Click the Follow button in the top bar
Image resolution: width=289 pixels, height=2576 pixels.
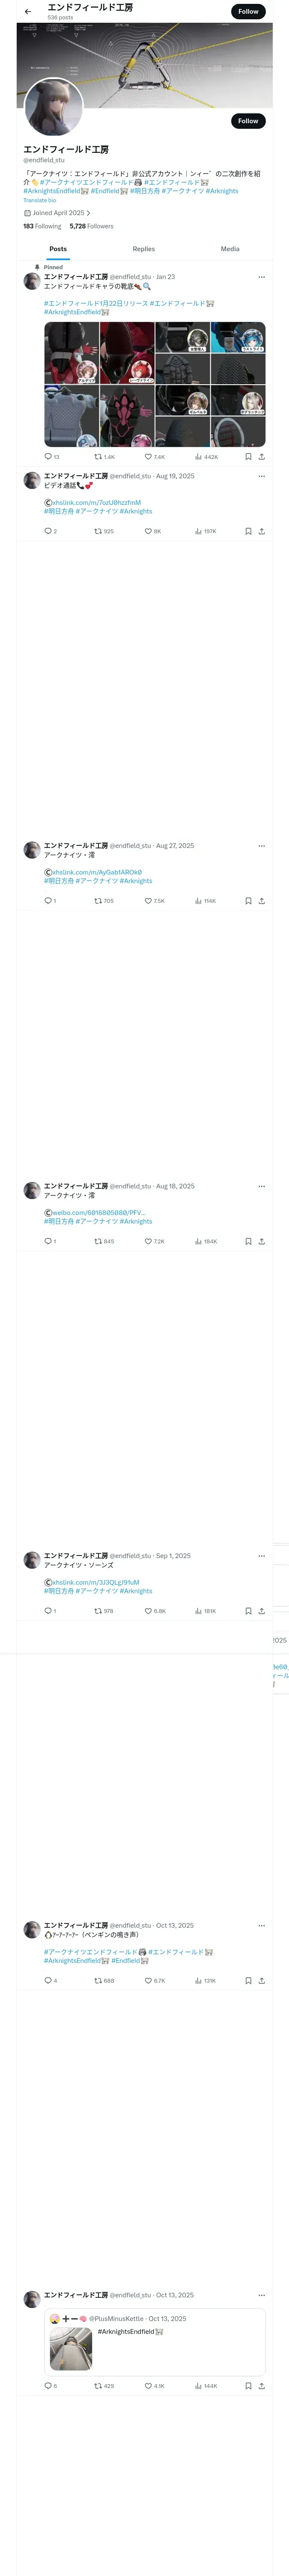pos(248,12)
